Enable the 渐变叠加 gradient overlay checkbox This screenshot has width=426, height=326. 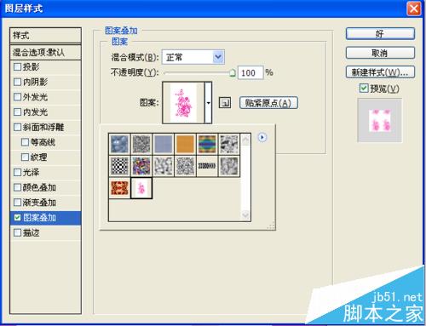tap(17, 203)
